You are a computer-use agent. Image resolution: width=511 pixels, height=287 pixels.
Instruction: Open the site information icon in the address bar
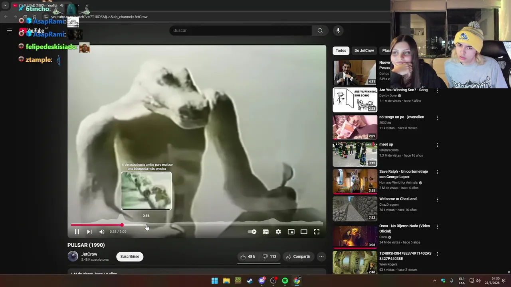click(x=46, y=17)
